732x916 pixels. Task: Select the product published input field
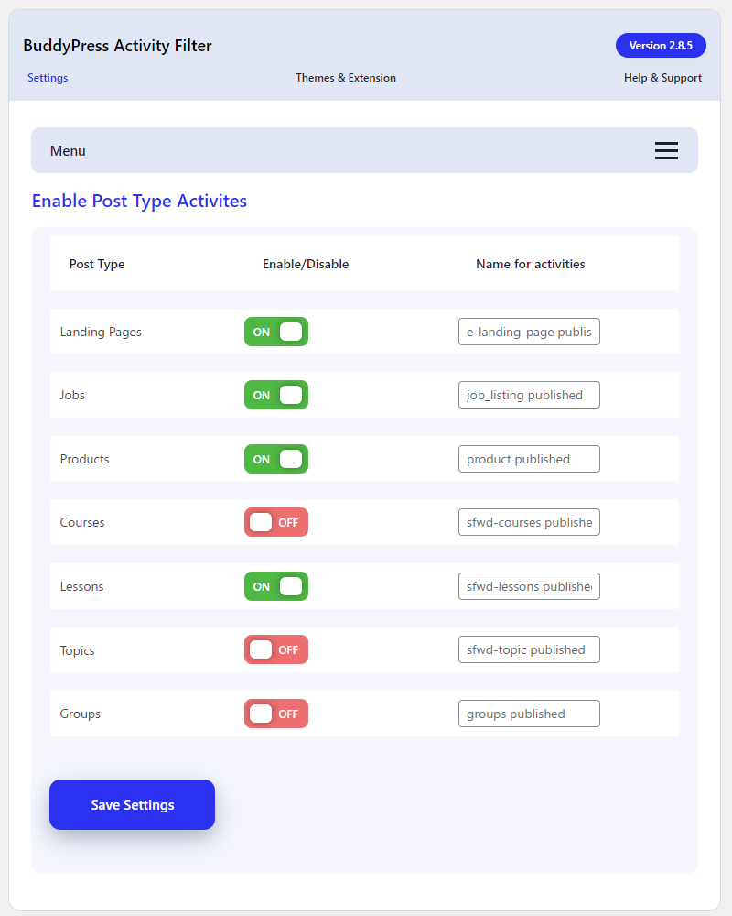529,459
